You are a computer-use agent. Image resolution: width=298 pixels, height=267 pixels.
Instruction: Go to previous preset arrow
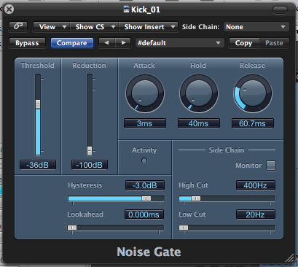107,43
